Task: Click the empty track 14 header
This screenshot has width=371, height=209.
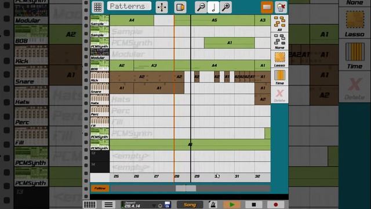Action: [100, 167]
